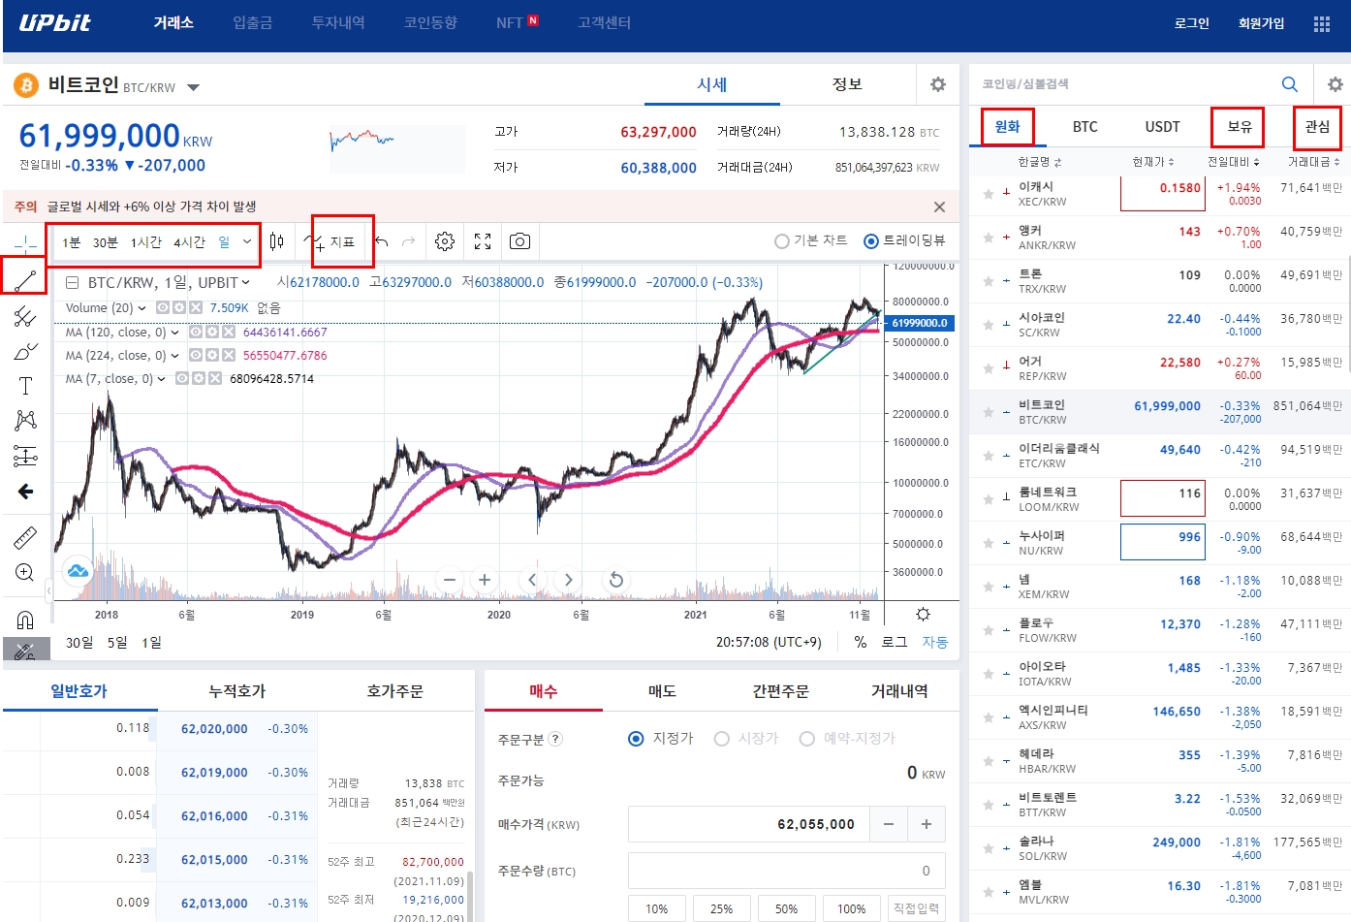Take a chart snapshot with camera icon
Screen dimensions: 1351x922
[x=519, y=241]
